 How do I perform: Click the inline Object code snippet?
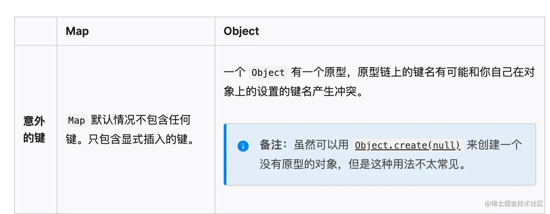[268, 73]
